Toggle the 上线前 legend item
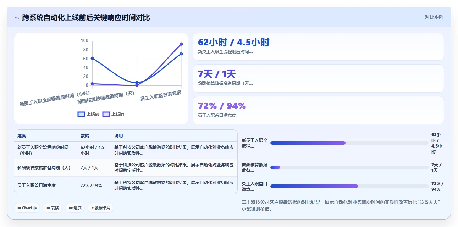This screenshot has width=458, height=227. (x=88, y=114)
